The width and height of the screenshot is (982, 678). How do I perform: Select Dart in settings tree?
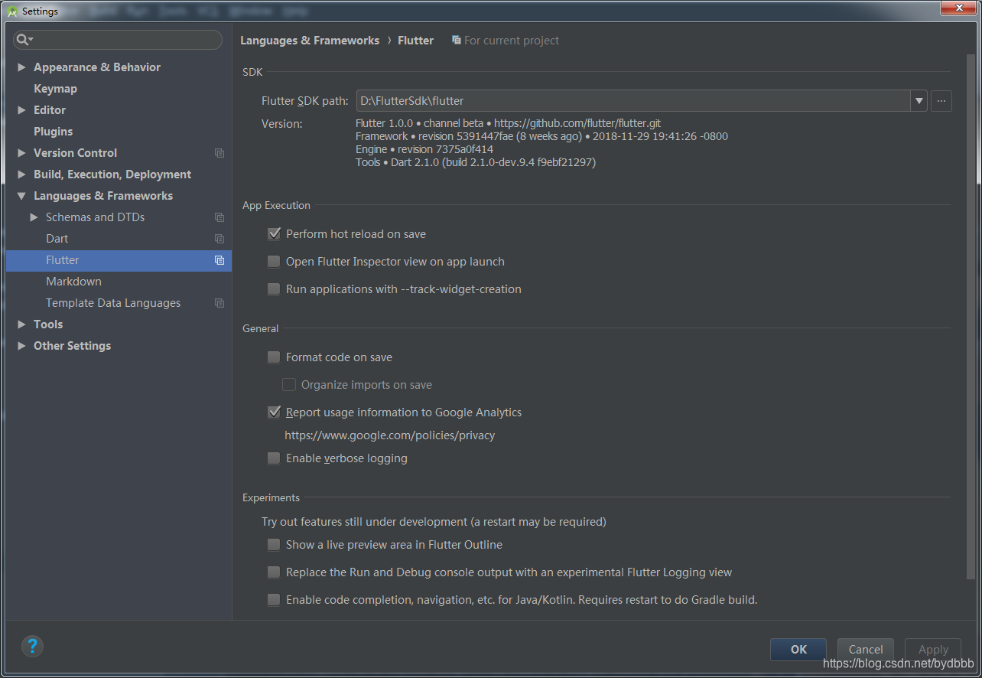point(57,239)
